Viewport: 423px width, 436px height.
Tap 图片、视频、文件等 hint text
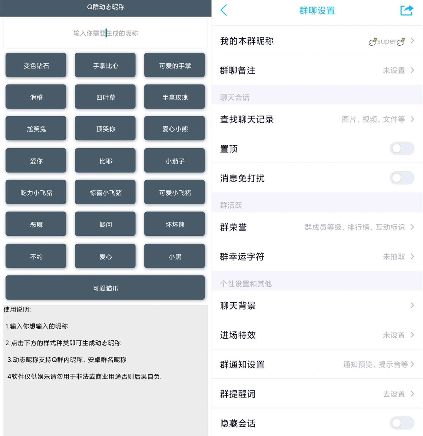pos(373,119)
